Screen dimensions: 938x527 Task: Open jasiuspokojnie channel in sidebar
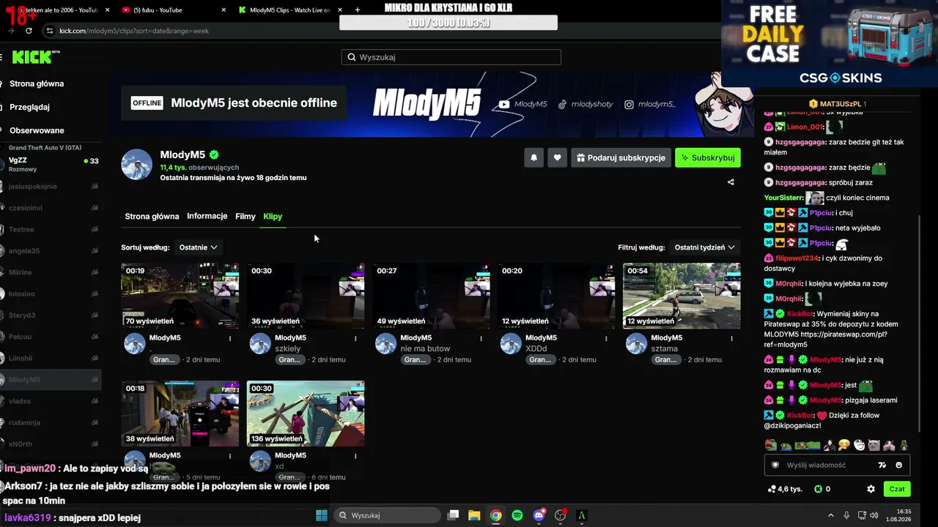click(51, 187)
